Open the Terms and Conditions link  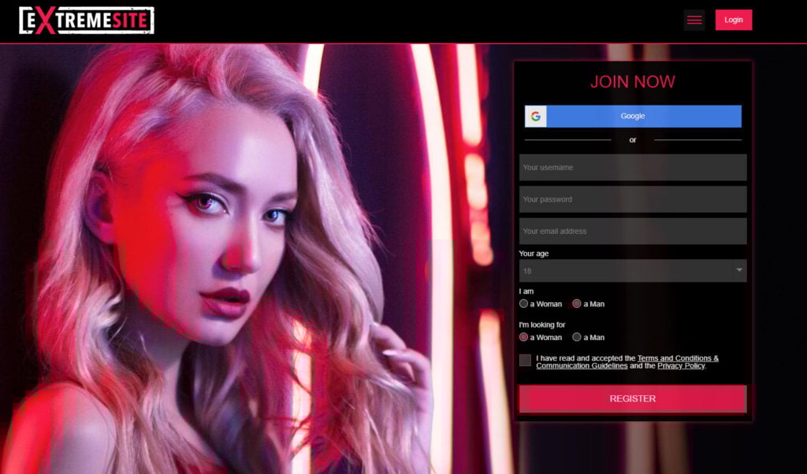677,358
